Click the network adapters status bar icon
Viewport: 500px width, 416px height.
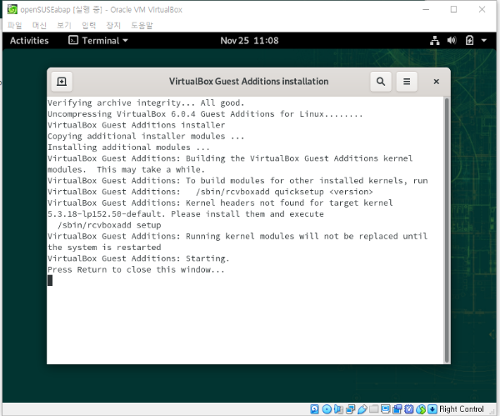(x=351, y=409)
